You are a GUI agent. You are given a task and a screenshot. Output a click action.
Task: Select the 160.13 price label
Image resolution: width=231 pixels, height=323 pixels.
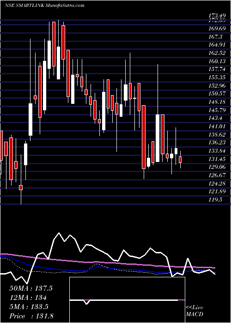[217, 61]
